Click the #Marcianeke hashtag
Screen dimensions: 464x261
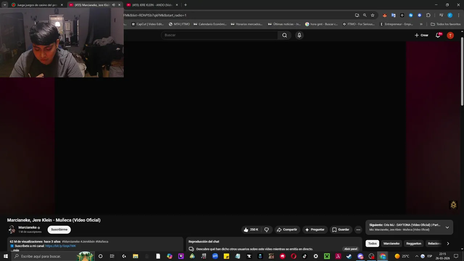(x=71, y=241)
